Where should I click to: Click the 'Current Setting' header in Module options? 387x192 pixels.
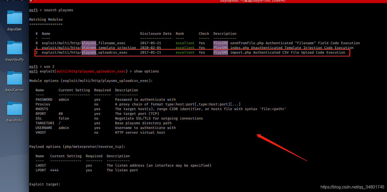[x=74, y=90]
